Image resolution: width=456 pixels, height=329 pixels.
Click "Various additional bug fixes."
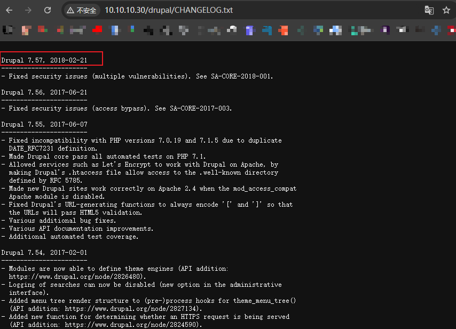(59, 221)
